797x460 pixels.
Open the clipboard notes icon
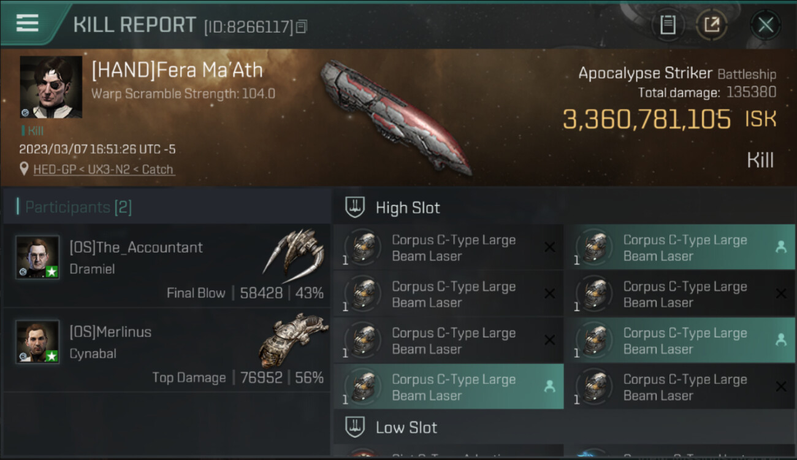667,25
